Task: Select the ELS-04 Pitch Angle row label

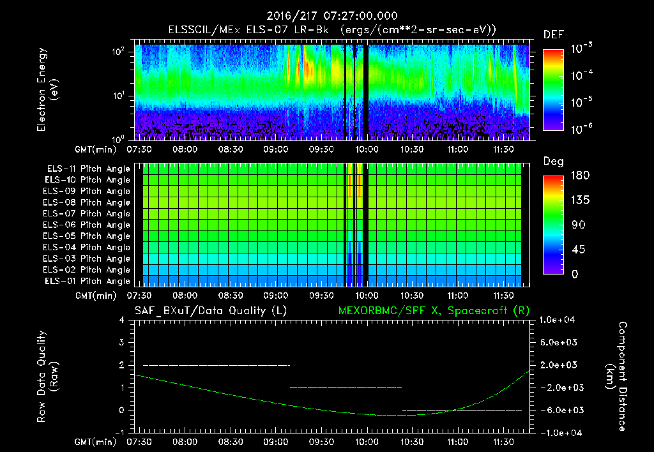Action: click(x=87, y=247)
